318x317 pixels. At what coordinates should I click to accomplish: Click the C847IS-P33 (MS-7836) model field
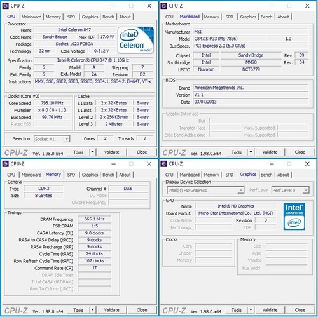point(230,39)
